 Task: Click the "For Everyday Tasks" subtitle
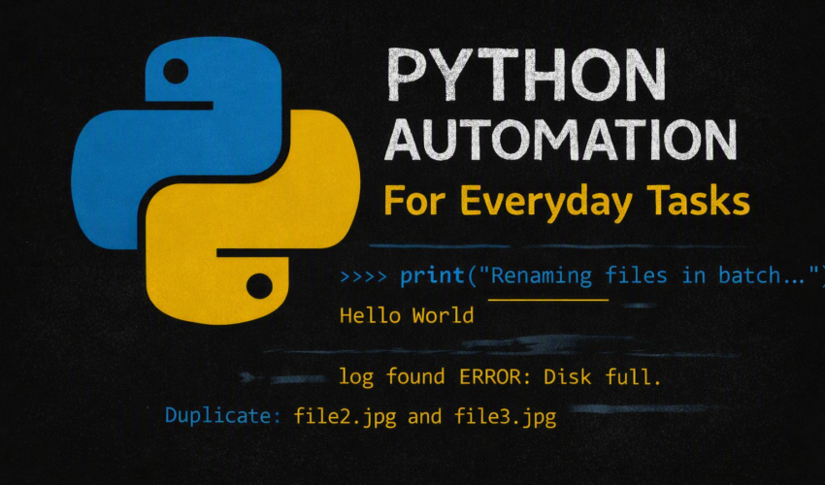pos(567,202)
